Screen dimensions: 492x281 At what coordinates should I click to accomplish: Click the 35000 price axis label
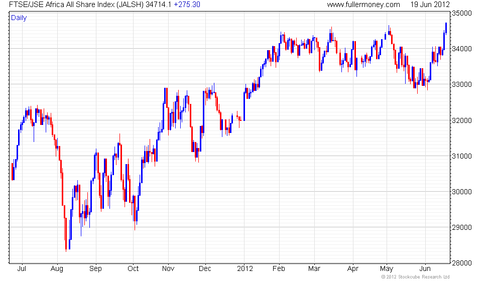(461, 13)
